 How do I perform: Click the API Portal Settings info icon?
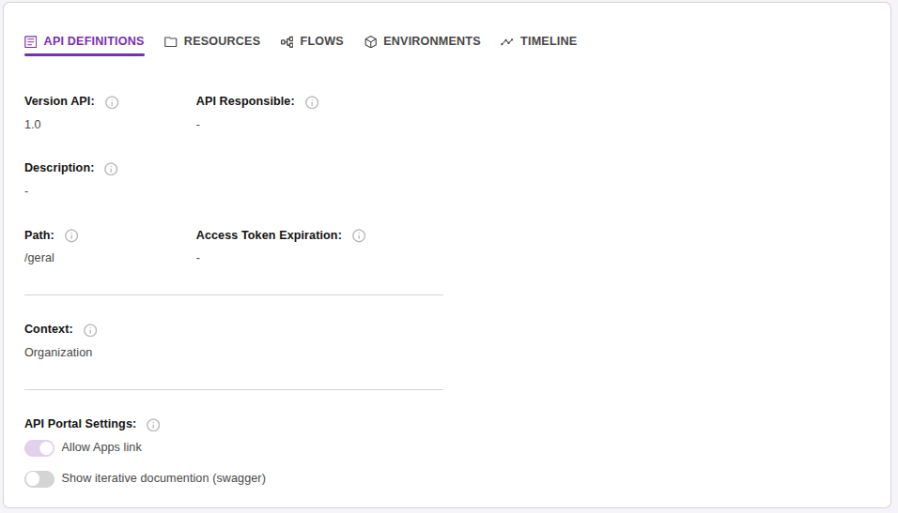[153, 425]
